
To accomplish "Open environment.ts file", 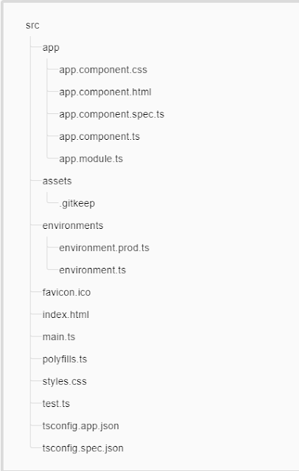I will 93,270.
